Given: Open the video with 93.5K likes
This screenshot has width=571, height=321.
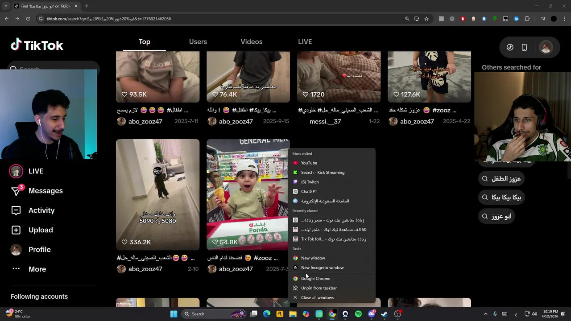Looking at the screenshot, I should (x=158, y=77).
